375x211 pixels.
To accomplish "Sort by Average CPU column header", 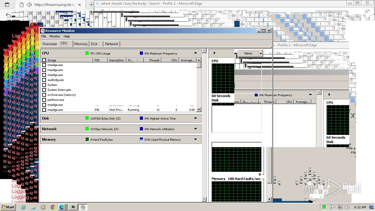I will 187,60.
